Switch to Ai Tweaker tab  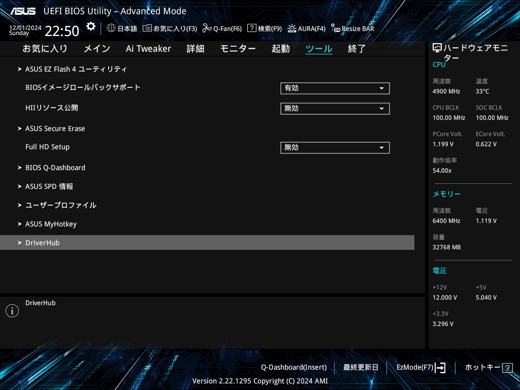click(148, 48)
